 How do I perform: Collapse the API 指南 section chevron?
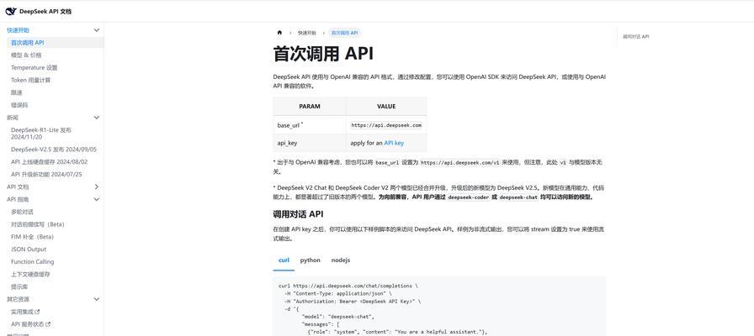click(96, 199)
